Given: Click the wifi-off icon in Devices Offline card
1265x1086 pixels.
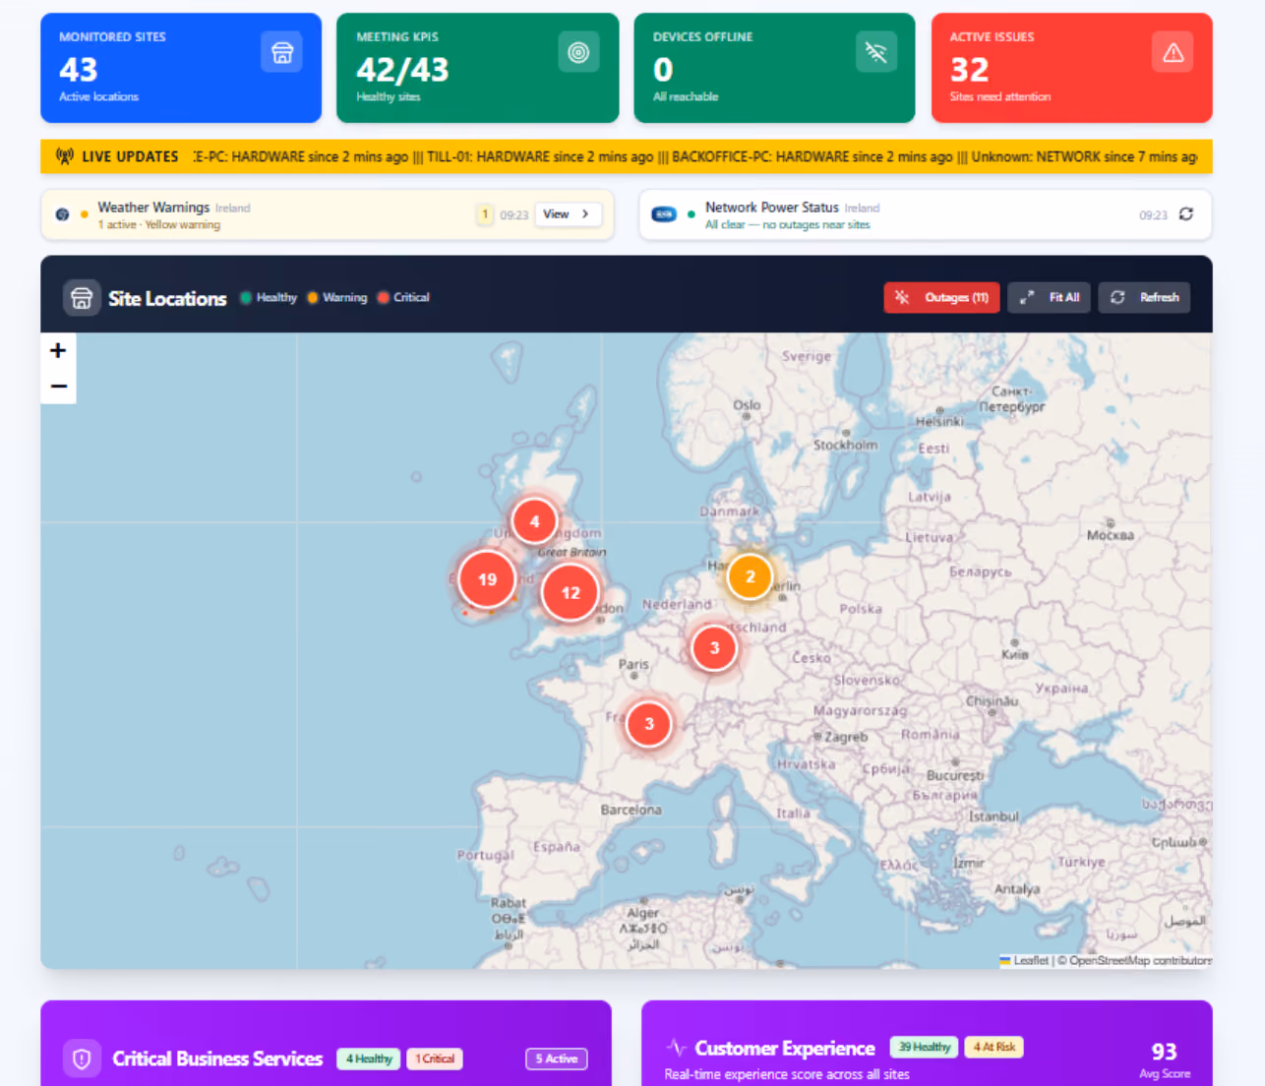Looking at the screenshot, I should [875, 52].
